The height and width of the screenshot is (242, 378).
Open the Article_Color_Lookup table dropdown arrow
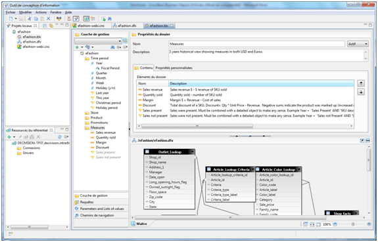click(x=299, y=169)
